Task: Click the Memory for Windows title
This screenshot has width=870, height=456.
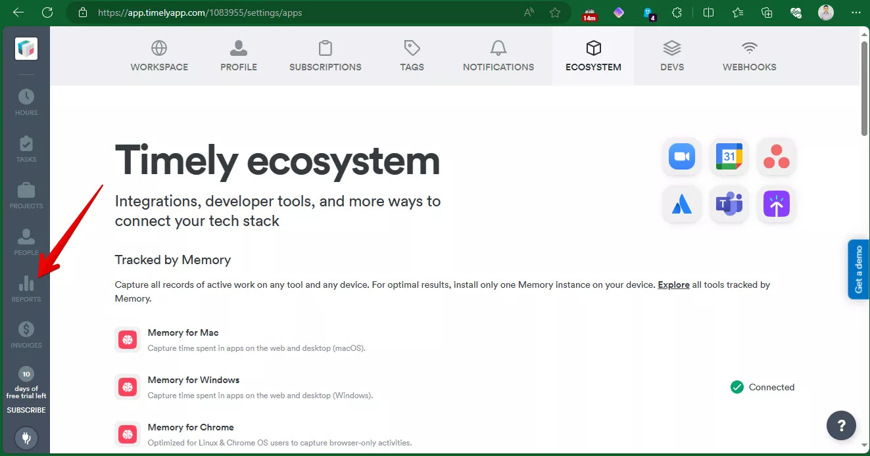Action: [x=193, y=380]
